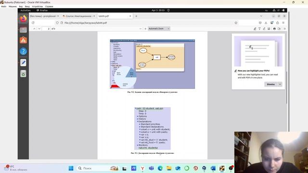
Task: Open VirtualBox Машина menu
Action: 13,6
